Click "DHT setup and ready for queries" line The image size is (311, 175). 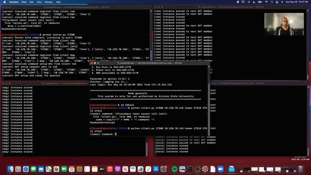(31, 76)
